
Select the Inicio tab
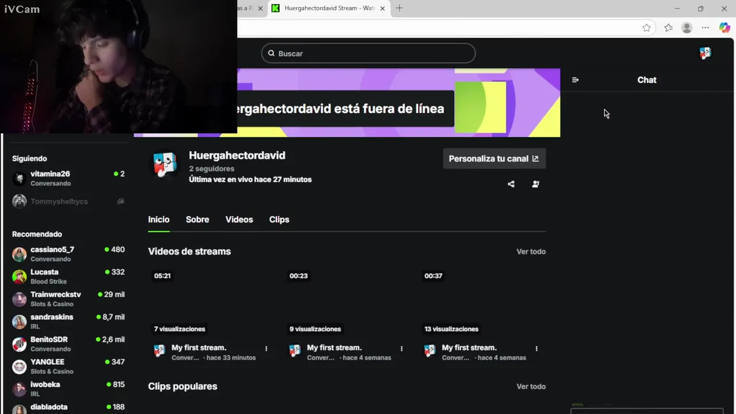click(159, 220)
